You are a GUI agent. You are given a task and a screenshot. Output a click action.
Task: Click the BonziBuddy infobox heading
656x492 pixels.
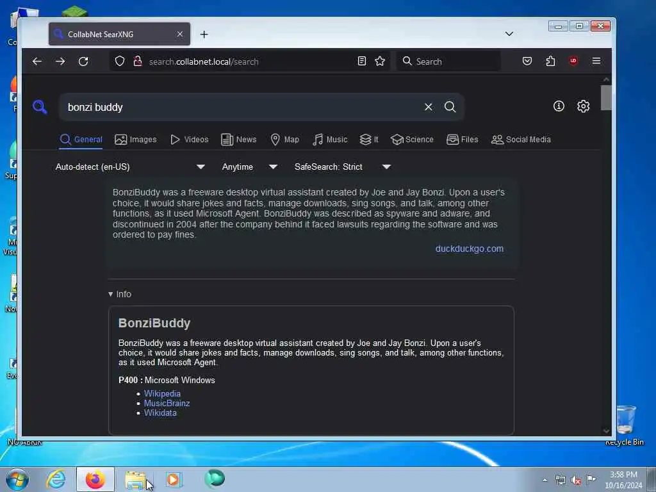point(154,323)
